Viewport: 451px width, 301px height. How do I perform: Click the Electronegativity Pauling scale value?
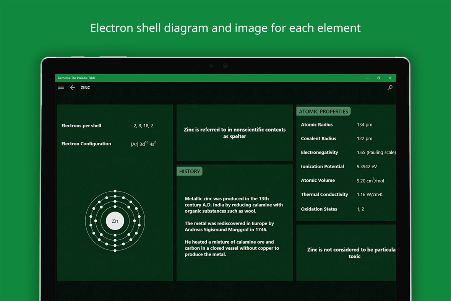[x=376, y=152]
